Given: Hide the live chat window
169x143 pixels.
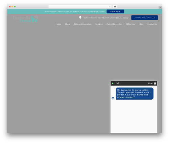Looking at the screenshot, I should pos(150,84).
